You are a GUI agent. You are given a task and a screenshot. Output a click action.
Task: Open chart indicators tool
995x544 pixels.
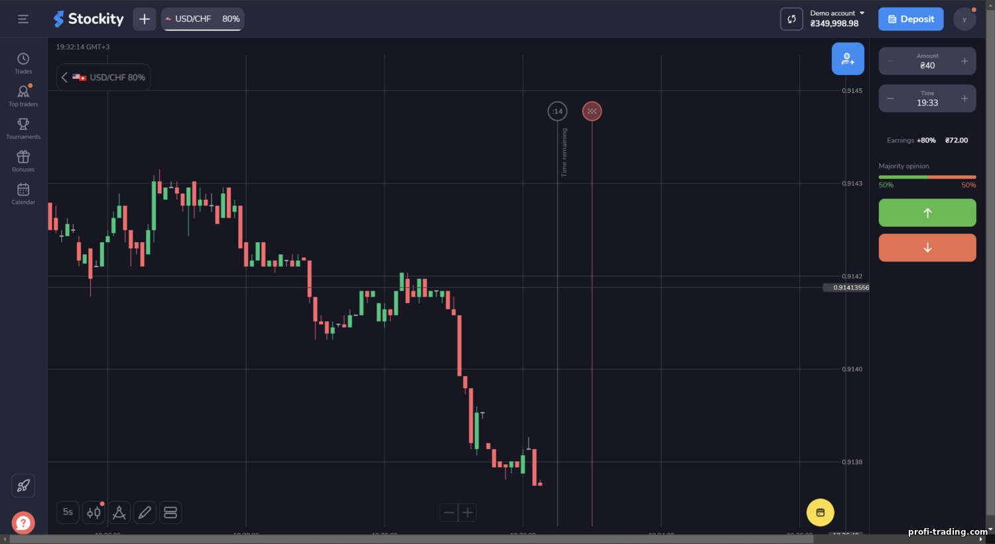tap(119, 512)
